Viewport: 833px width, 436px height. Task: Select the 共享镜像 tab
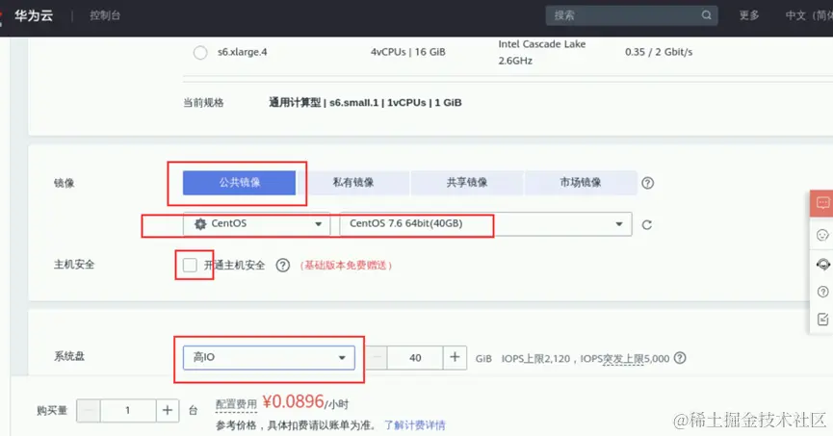tap(467, 183)
